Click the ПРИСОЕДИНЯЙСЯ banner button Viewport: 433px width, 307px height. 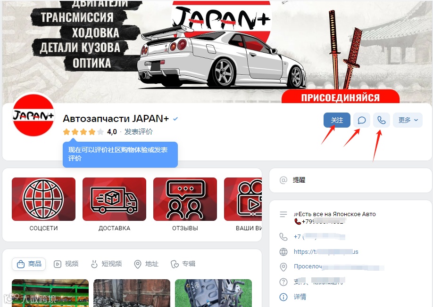341,97
